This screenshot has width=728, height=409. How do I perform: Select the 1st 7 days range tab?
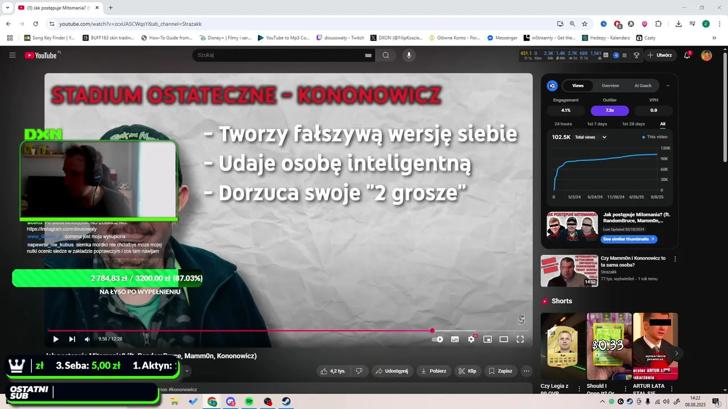[597, 124]
